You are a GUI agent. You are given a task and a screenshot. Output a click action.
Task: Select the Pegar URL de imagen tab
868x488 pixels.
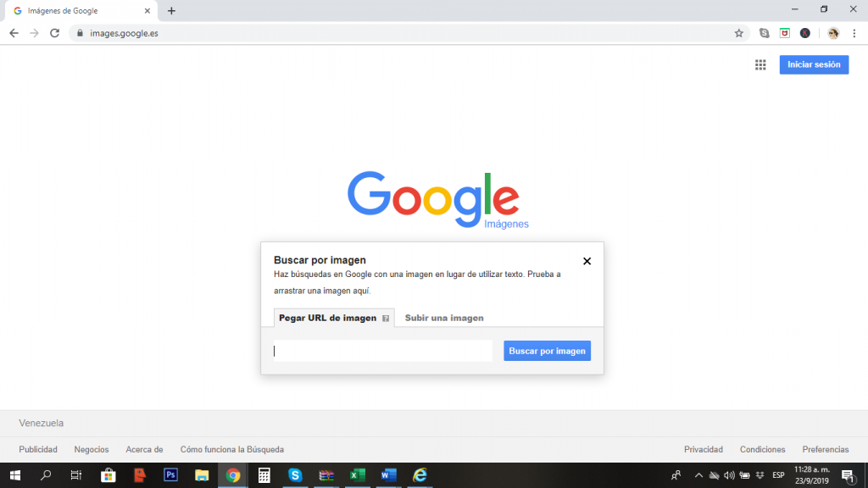coord(327,318)
